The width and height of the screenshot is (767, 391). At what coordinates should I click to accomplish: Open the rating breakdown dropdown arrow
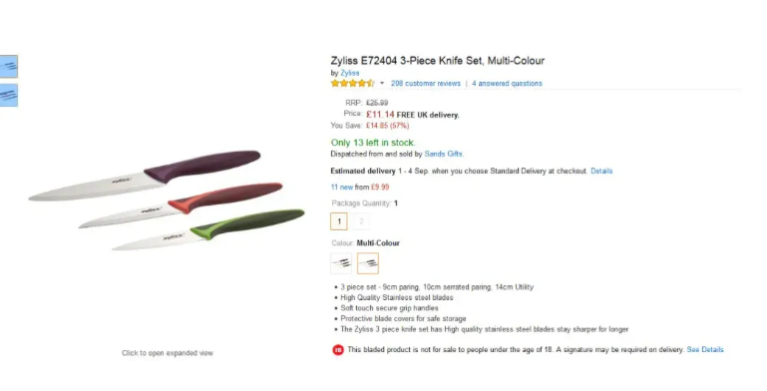pos(382,83)
